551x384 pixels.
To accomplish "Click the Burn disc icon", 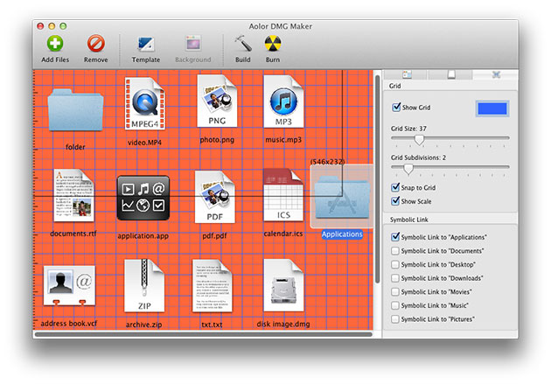I will (x=272, y=44).
